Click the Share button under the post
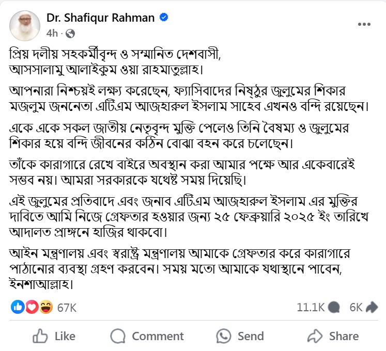 [333, 336]
